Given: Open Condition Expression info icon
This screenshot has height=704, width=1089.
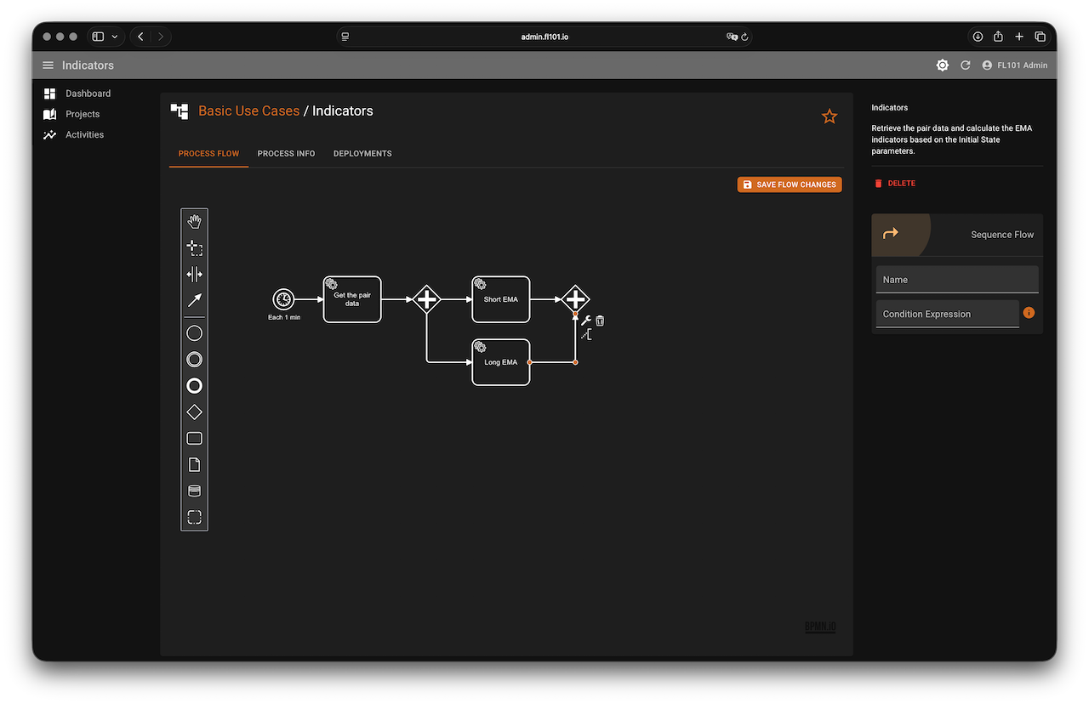Looking at the screenshot, I should [1029, 313].
